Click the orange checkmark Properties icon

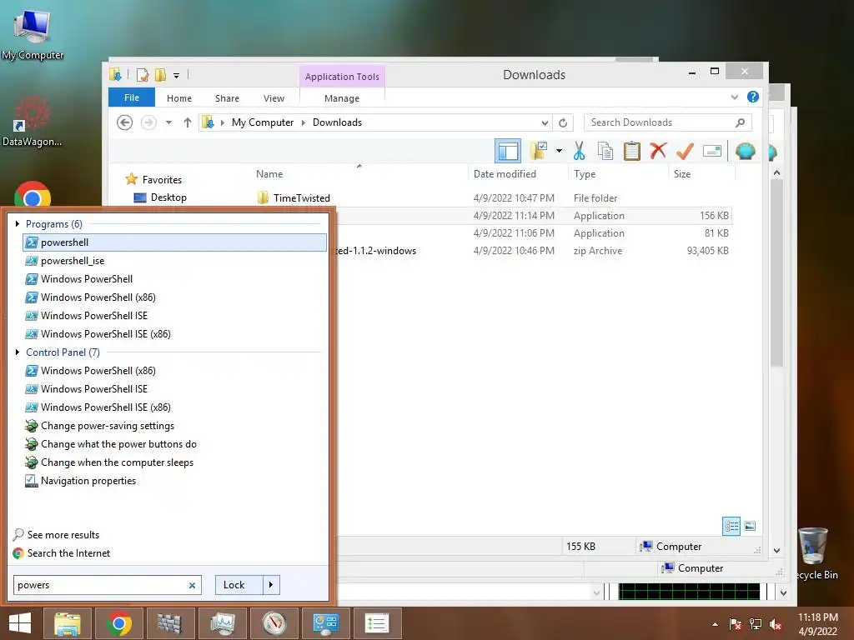coord(685,151)
